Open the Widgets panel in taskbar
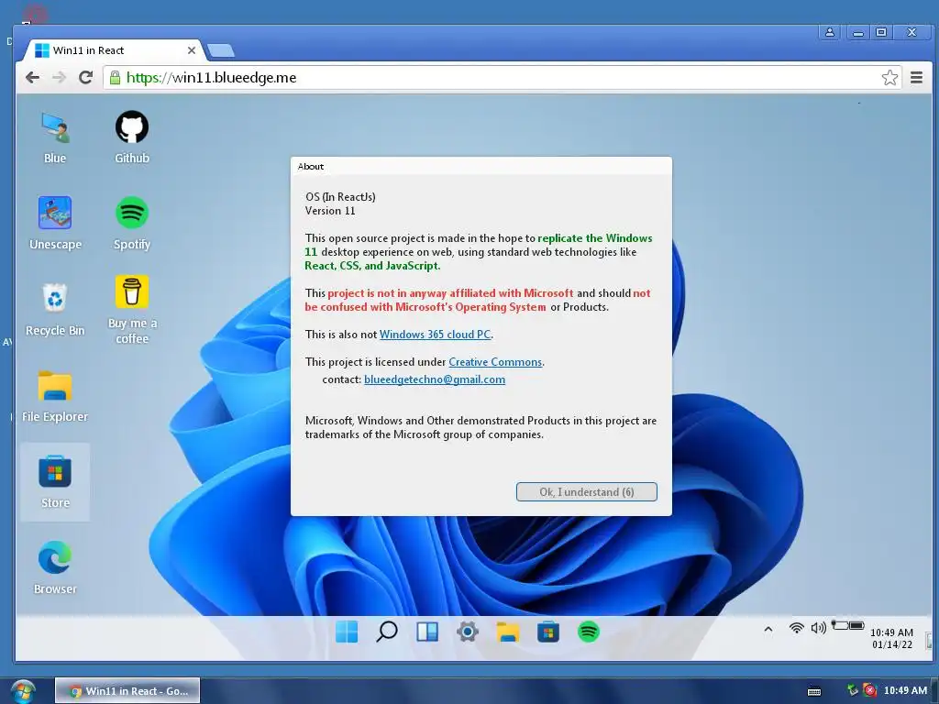This screenshot has width=939, height=704. pyautogui.click(x=427, y=632)
